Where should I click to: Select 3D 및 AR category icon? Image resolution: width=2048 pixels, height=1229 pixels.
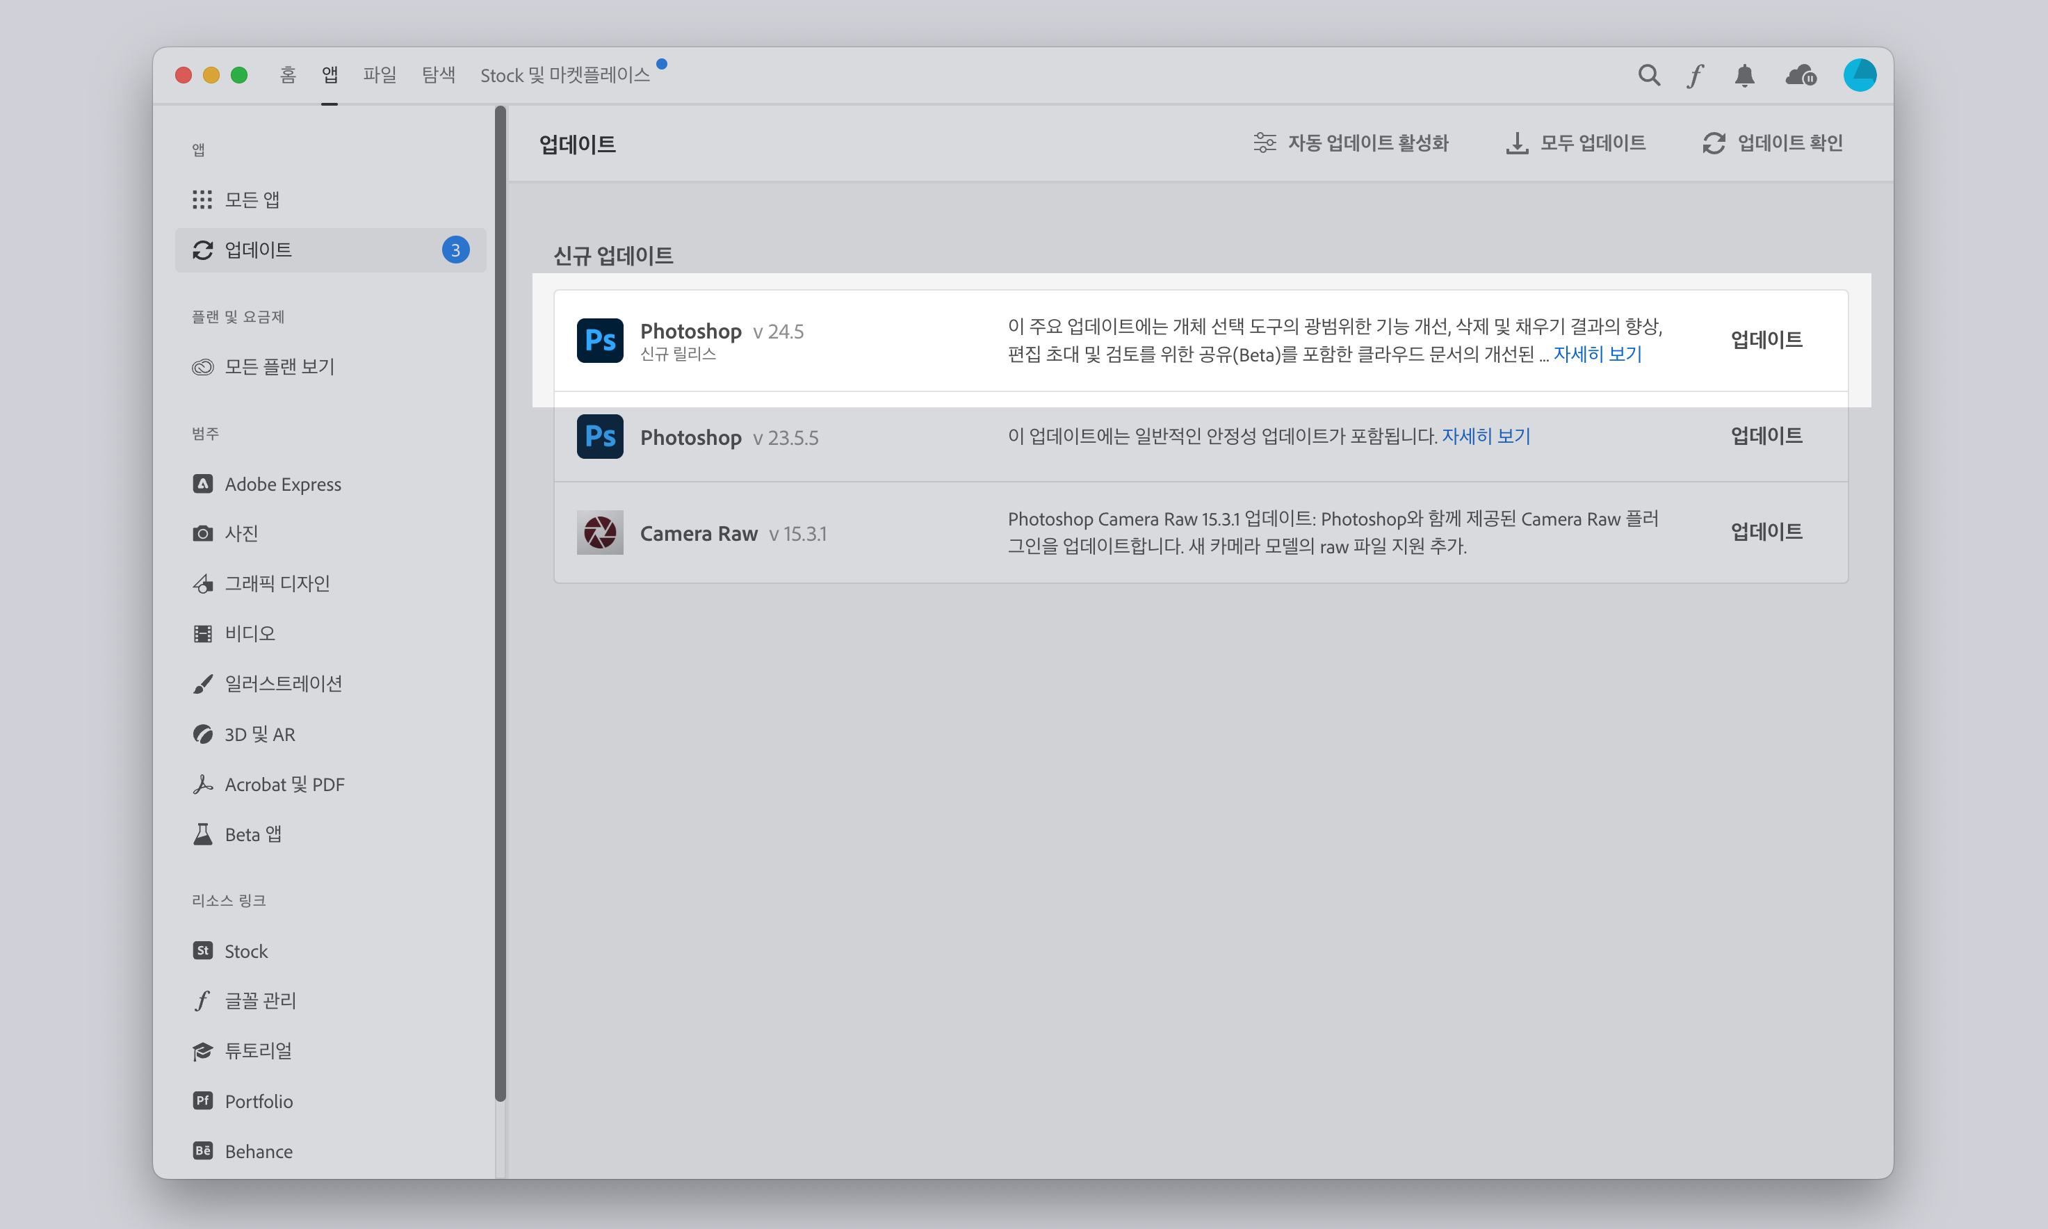click(x=202, y=734)
